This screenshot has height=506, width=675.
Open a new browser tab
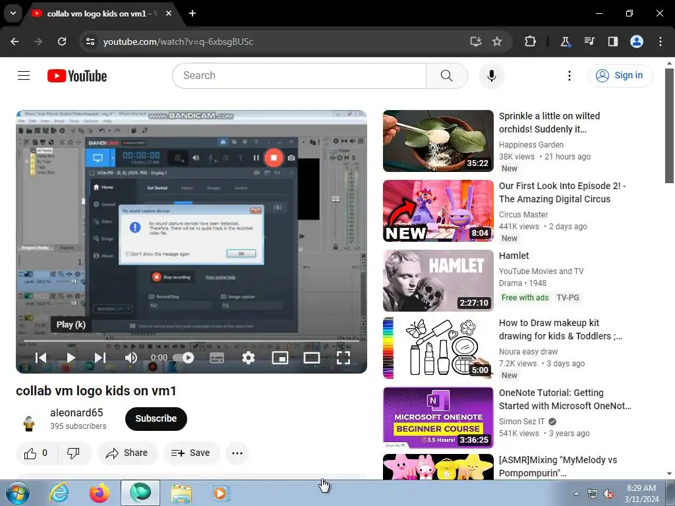click(192, 13)
